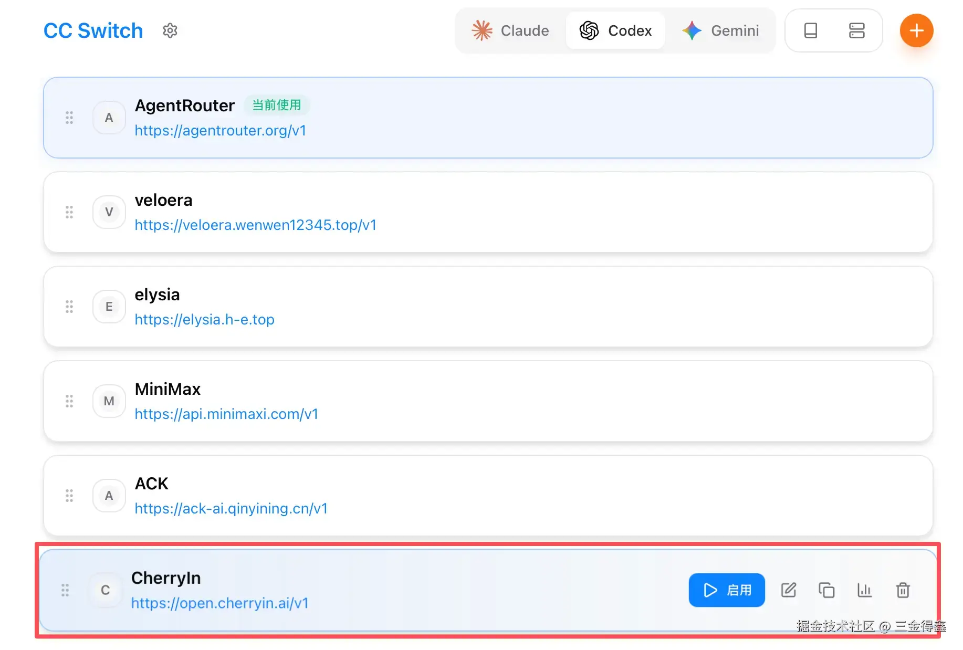Open https://api.minimaxi.com/v1 link

point(226,414)
